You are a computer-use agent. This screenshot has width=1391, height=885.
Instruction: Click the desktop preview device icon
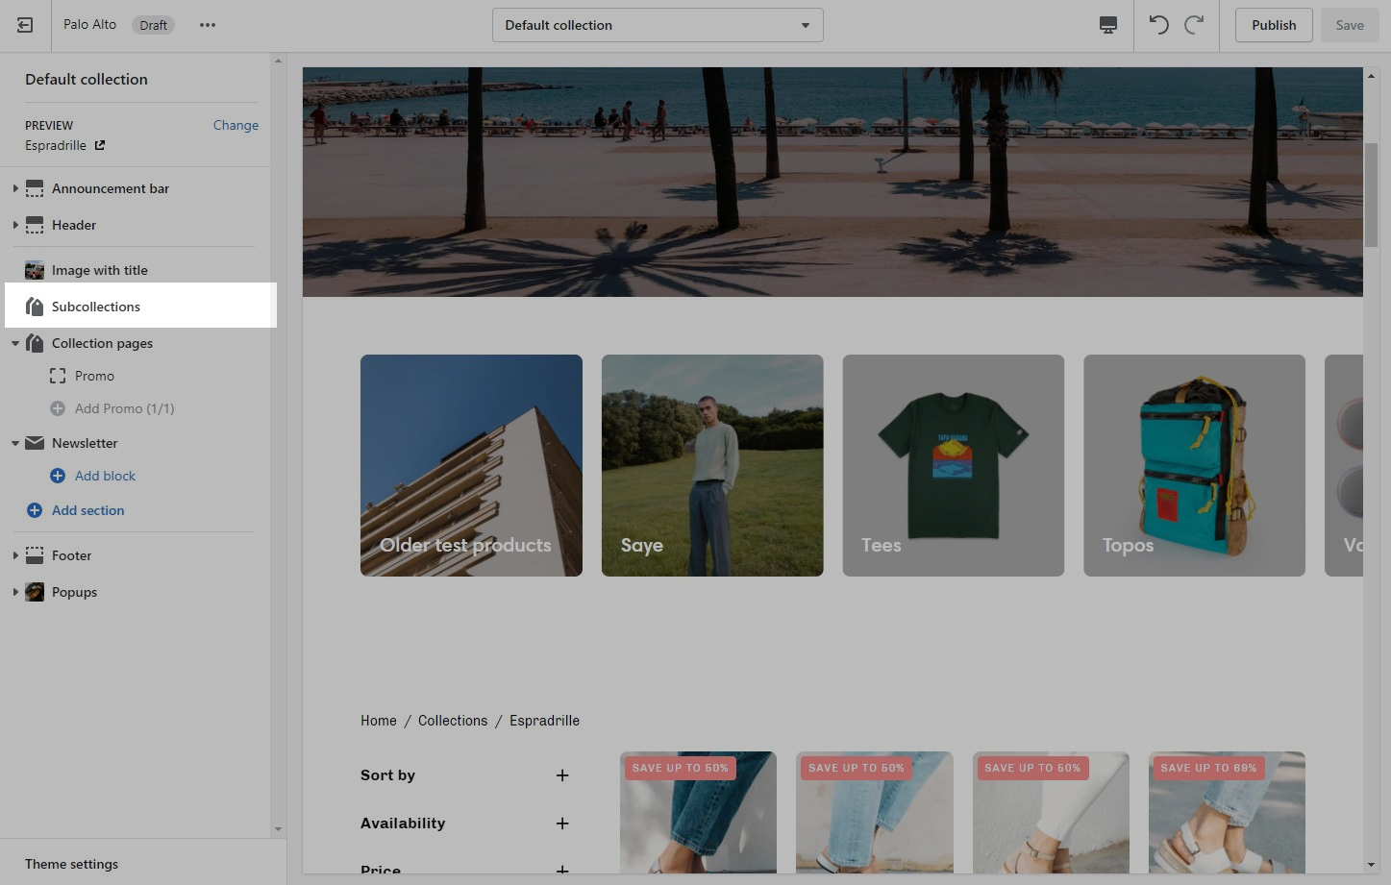click(x=1108, y=25)
